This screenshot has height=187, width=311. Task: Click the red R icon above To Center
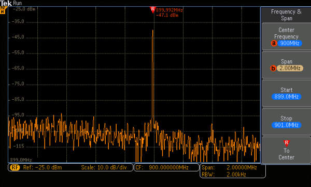tap(287, 143)
